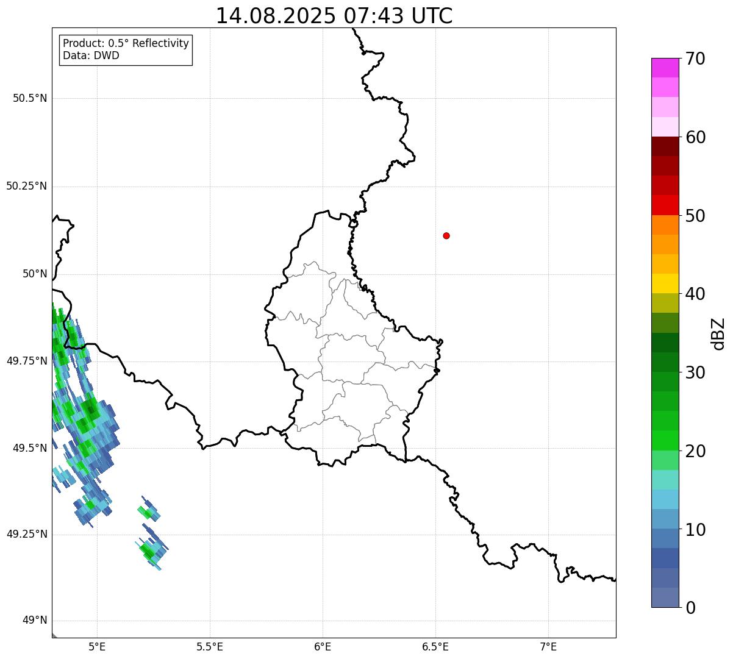Click the 50.25°N latitude label
This screenshot has height=659, width=733.
coord(27,186)
